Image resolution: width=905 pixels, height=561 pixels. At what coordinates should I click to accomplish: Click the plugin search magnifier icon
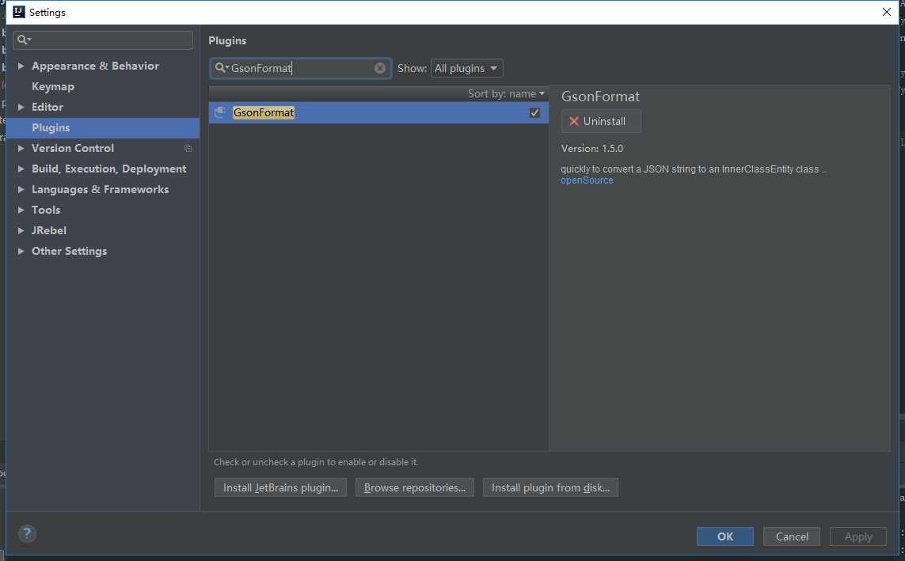221,68
